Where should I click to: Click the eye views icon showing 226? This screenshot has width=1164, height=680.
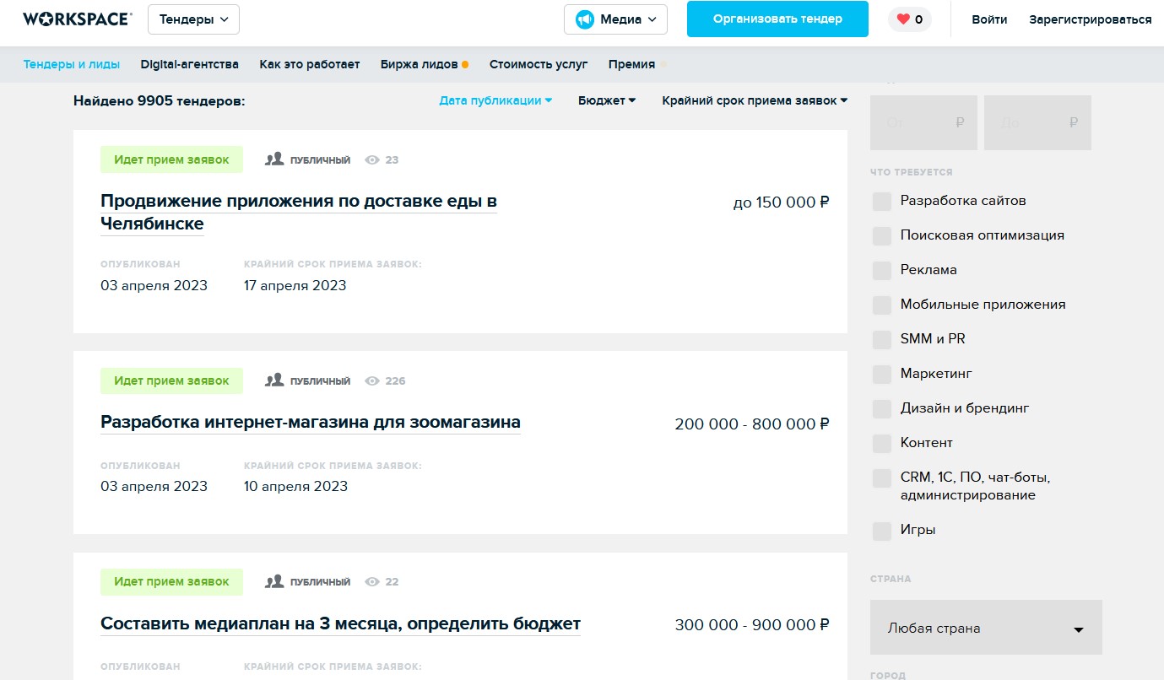coord(371,380)
